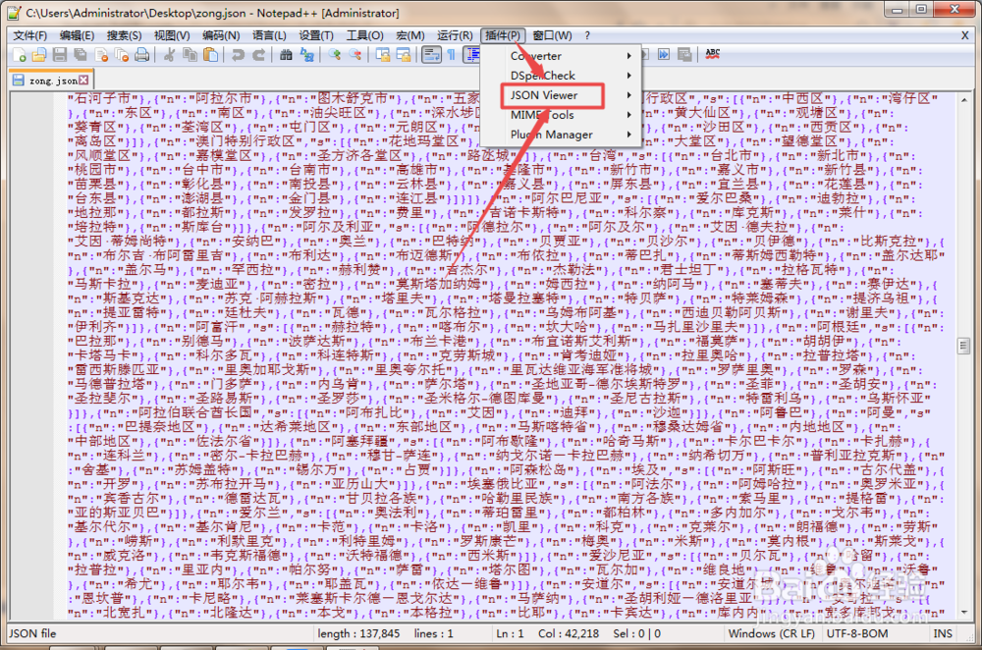982x650 pixels.
Task: Click the vertical scrollbar down arrow
Action: (964, 612)
